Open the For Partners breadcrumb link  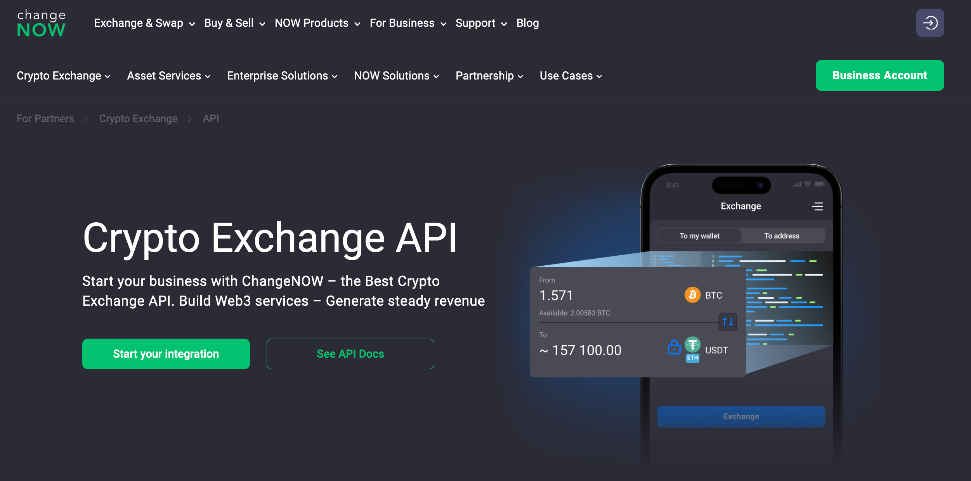click(x=45, y=119)
